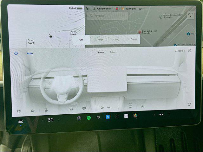Open the Bluetooth settings

coord(108,117)
